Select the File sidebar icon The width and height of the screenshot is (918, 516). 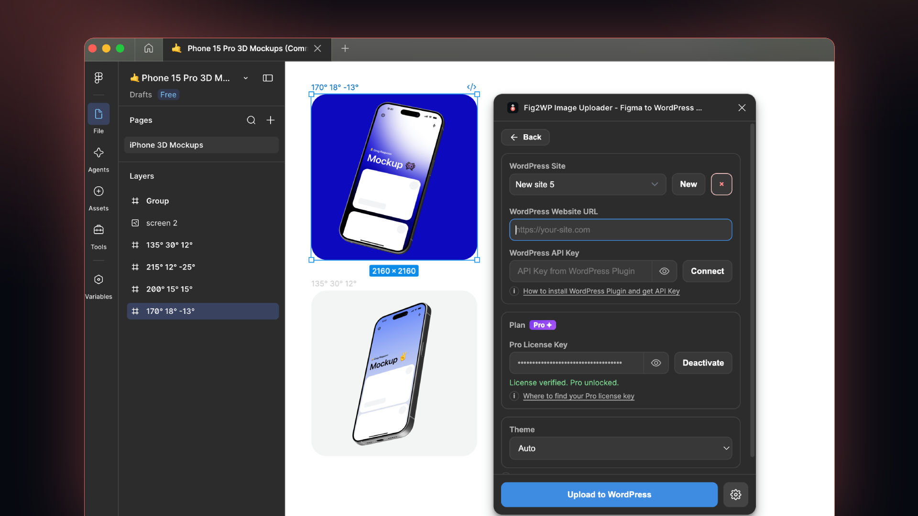98,114
